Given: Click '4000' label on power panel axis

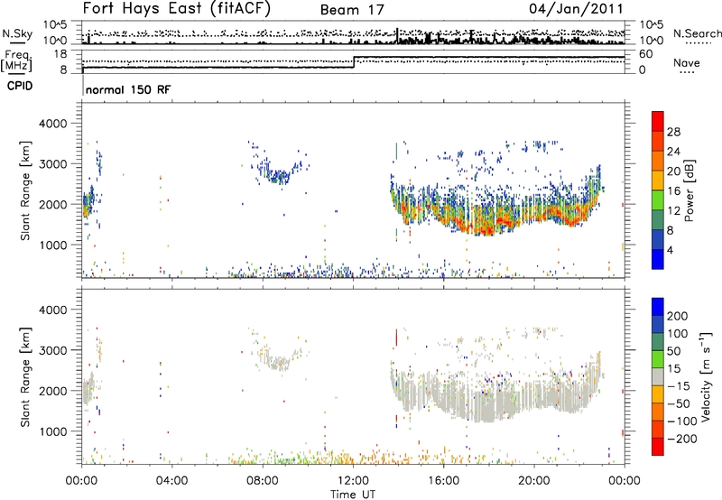Looking at the screenshot, I should point(52,124).
